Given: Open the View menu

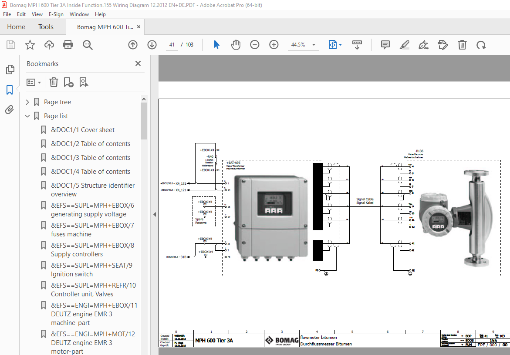Looking at the screenshot, I should tap(37, 14).
